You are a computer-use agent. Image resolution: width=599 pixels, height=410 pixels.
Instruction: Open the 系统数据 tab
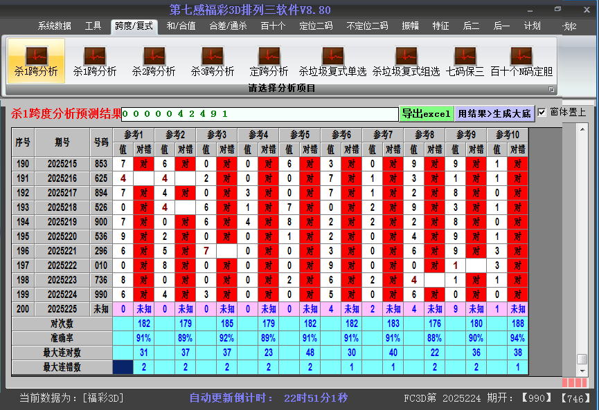[54, 26]
